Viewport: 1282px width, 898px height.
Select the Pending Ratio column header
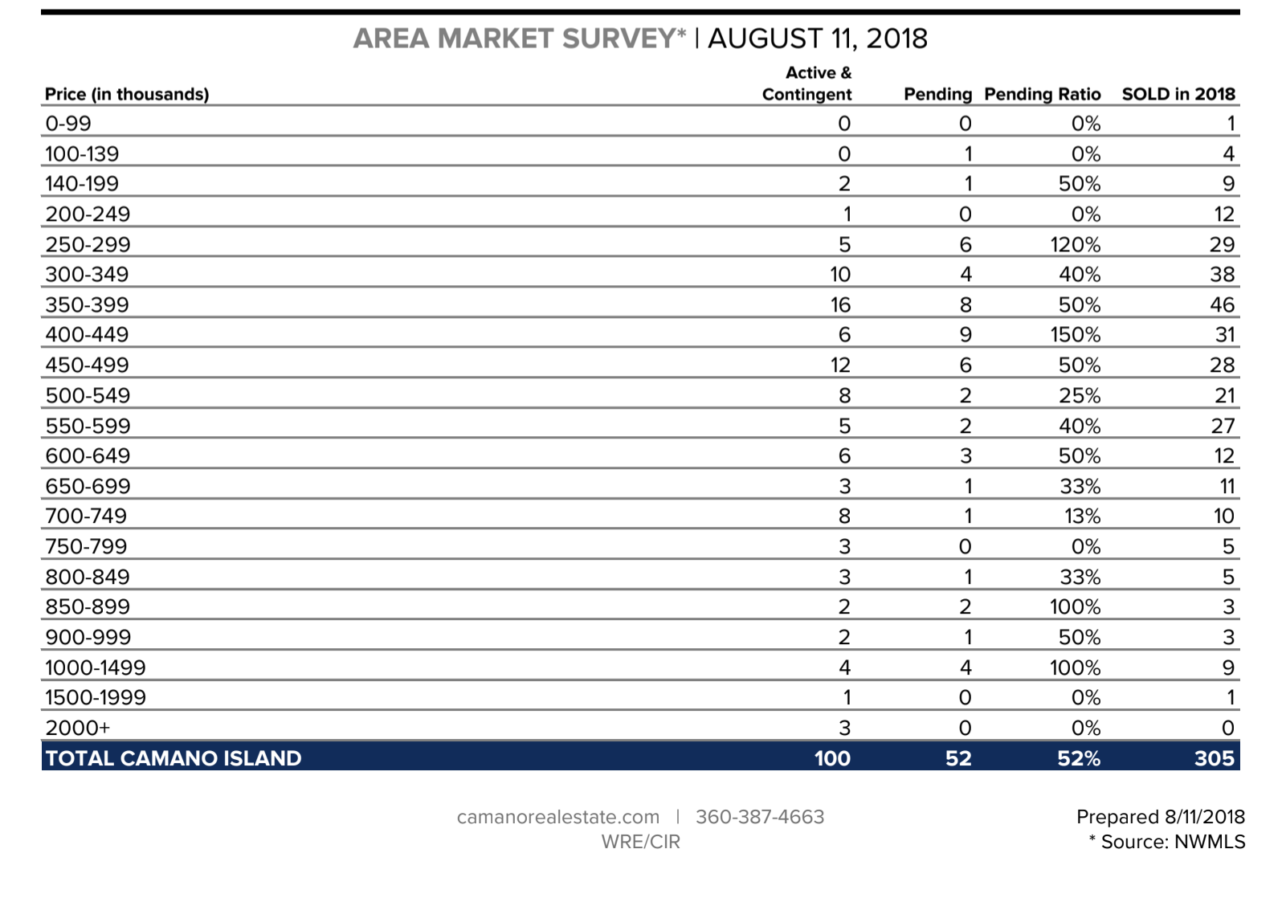pyautogui.click(x=1042, y=94)
